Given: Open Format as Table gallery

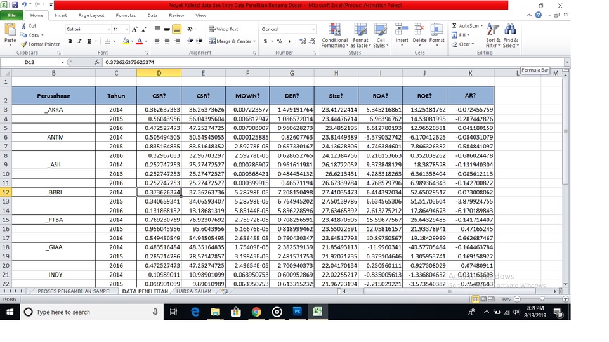Looking at the screenshot, I should [x=360, y=36].
